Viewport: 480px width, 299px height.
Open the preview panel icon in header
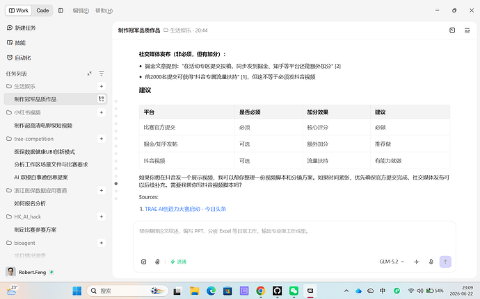click(452, 30)
